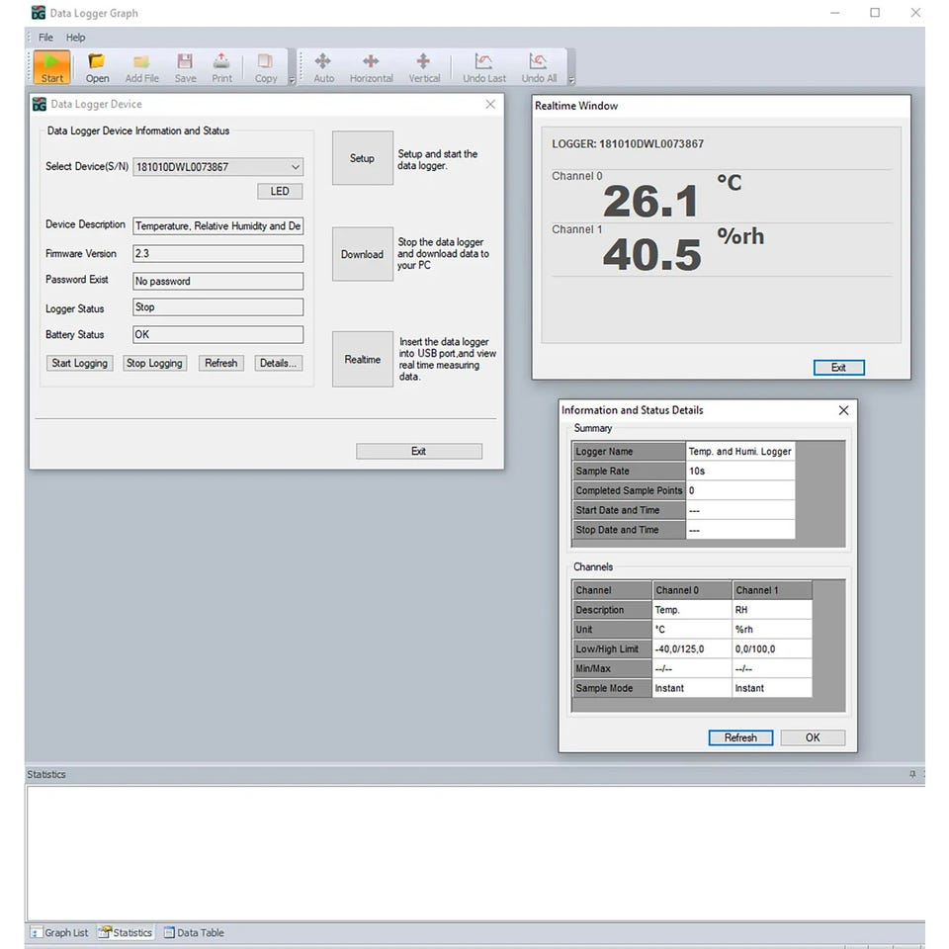Open second toolbar overflow arrow after Undo All
949x949 pixels.
click(570, 80)
